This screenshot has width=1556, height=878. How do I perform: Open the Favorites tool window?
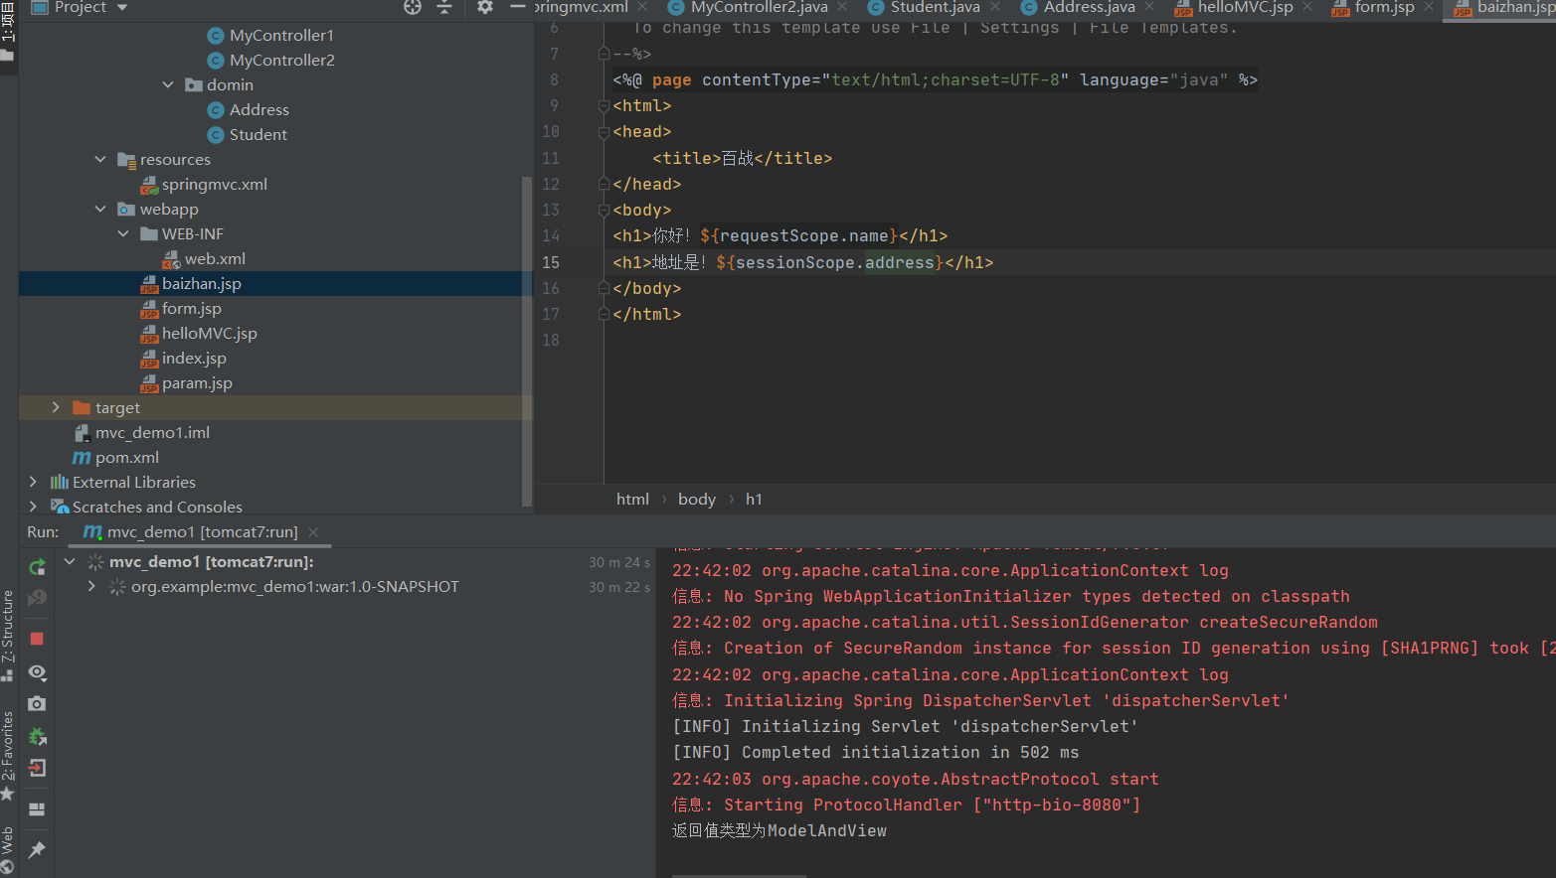click(x=8, y=755)
